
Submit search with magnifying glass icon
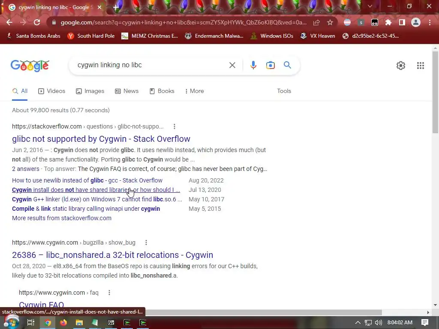click(287, 65)
